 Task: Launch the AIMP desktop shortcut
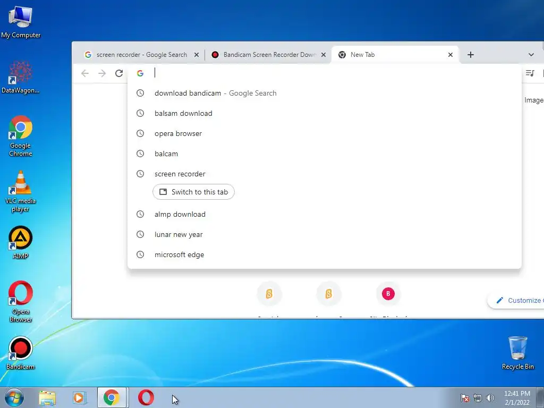pyautogui.click(x=21, y=242)
